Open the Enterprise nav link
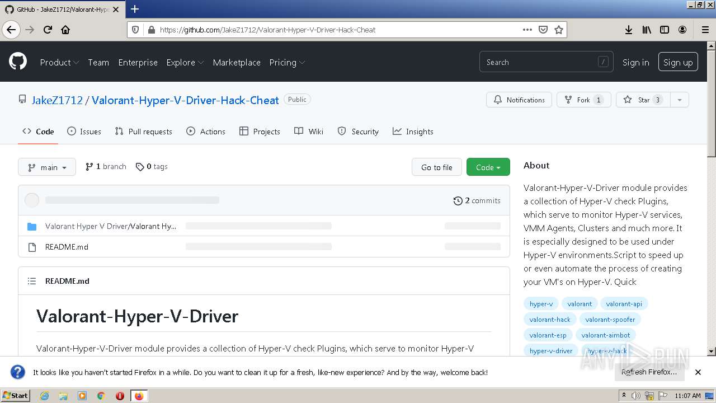This screenshot has width=716, height=403. [x=138, y=62]
